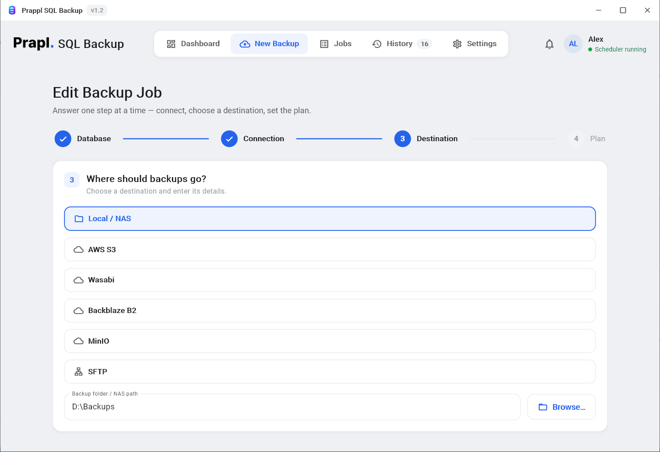This screenshot has height=452, width=660.
Task: Open the notifications bell icon
Action: [549, 44]
